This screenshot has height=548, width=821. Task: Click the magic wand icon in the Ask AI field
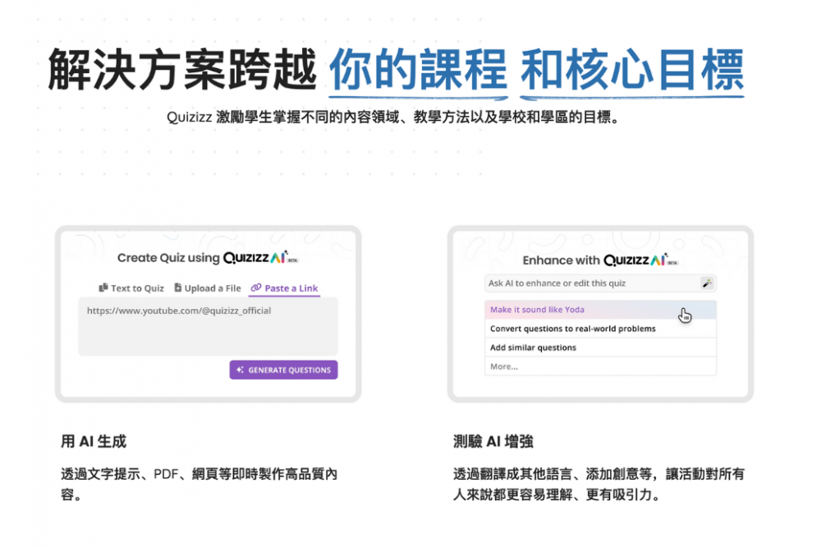[x=706, y=283]
